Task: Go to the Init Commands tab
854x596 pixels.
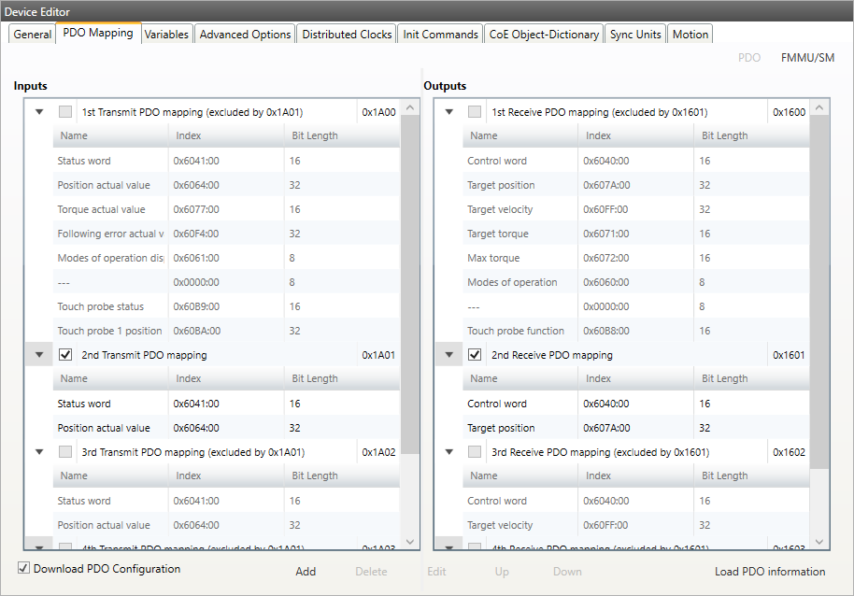Action: point(440,35)
